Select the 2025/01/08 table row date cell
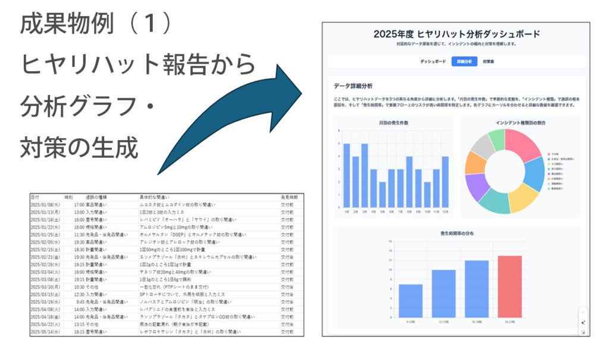 45,204
